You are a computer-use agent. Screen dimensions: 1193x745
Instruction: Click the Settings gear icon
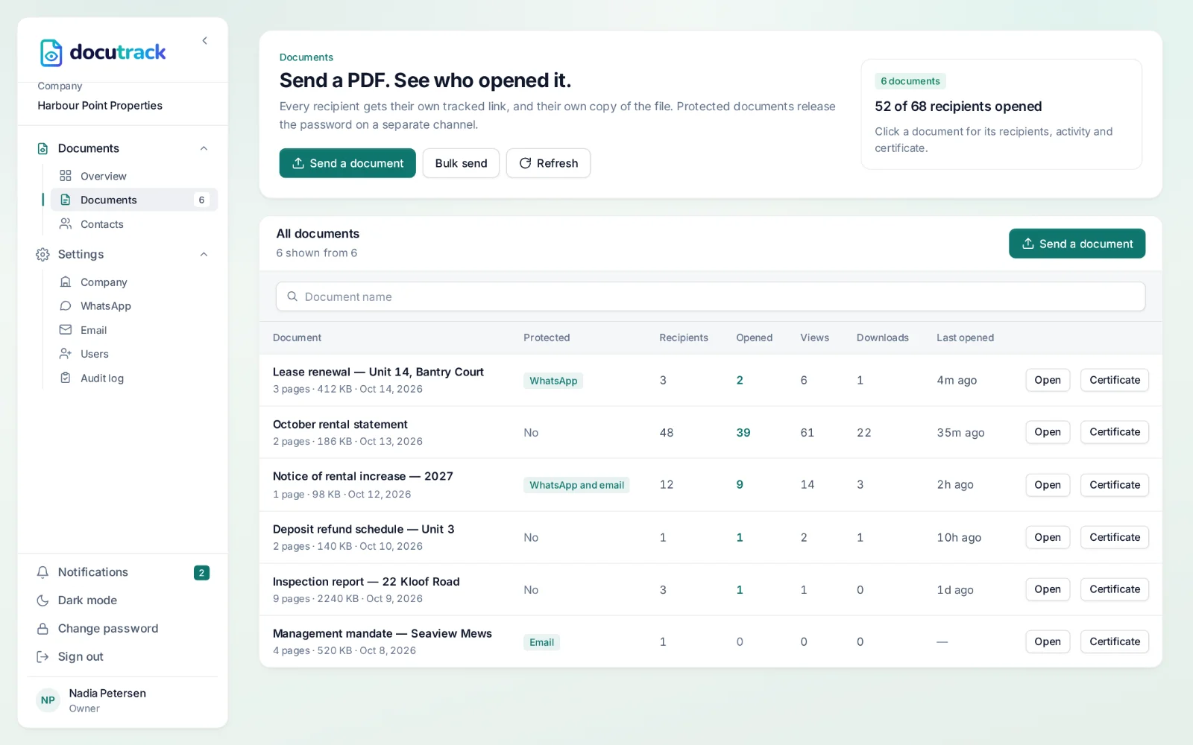click(x=43, y=254)
